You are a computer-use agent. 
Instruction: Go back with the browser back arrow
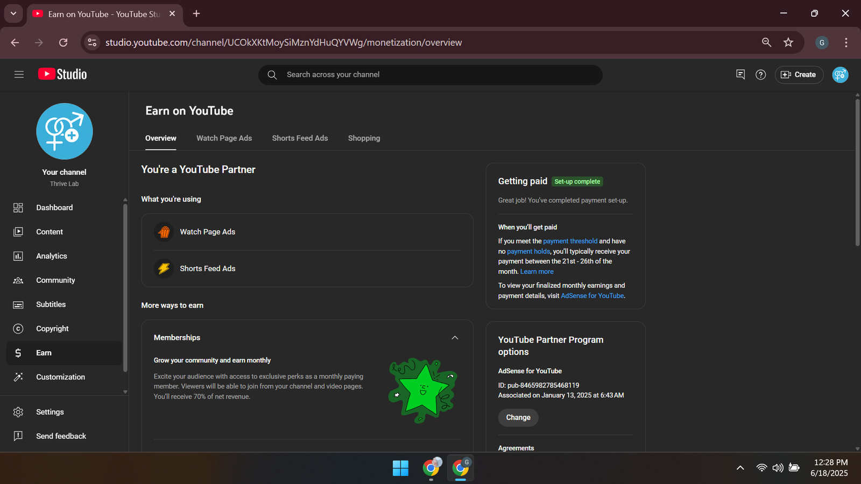(15, 42)
